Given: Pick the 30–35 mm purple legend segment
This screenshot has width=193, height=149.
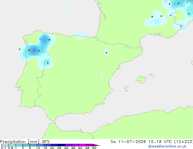Looking at the screenshot, I should click(68, 145).
